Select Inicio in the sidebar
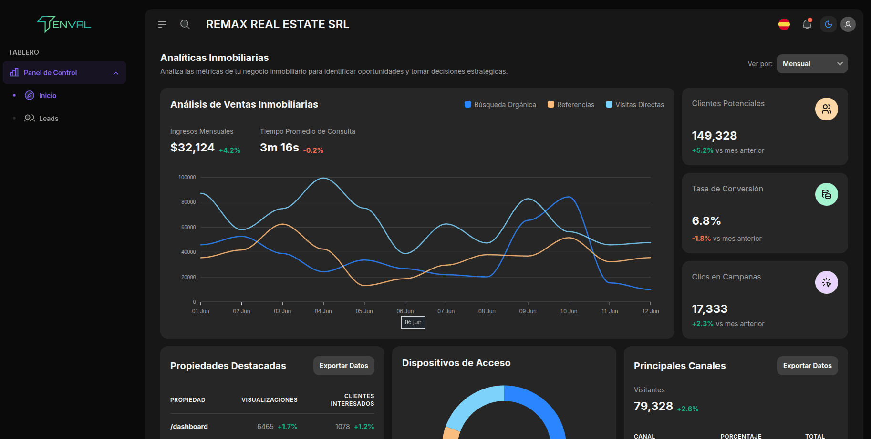This screenshot has width=871, height=439. point(47,95)
